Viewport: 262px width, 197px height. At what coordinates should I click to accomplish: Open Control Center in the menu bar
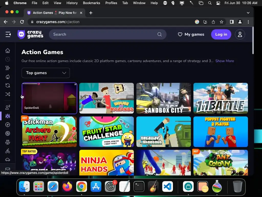218,3
